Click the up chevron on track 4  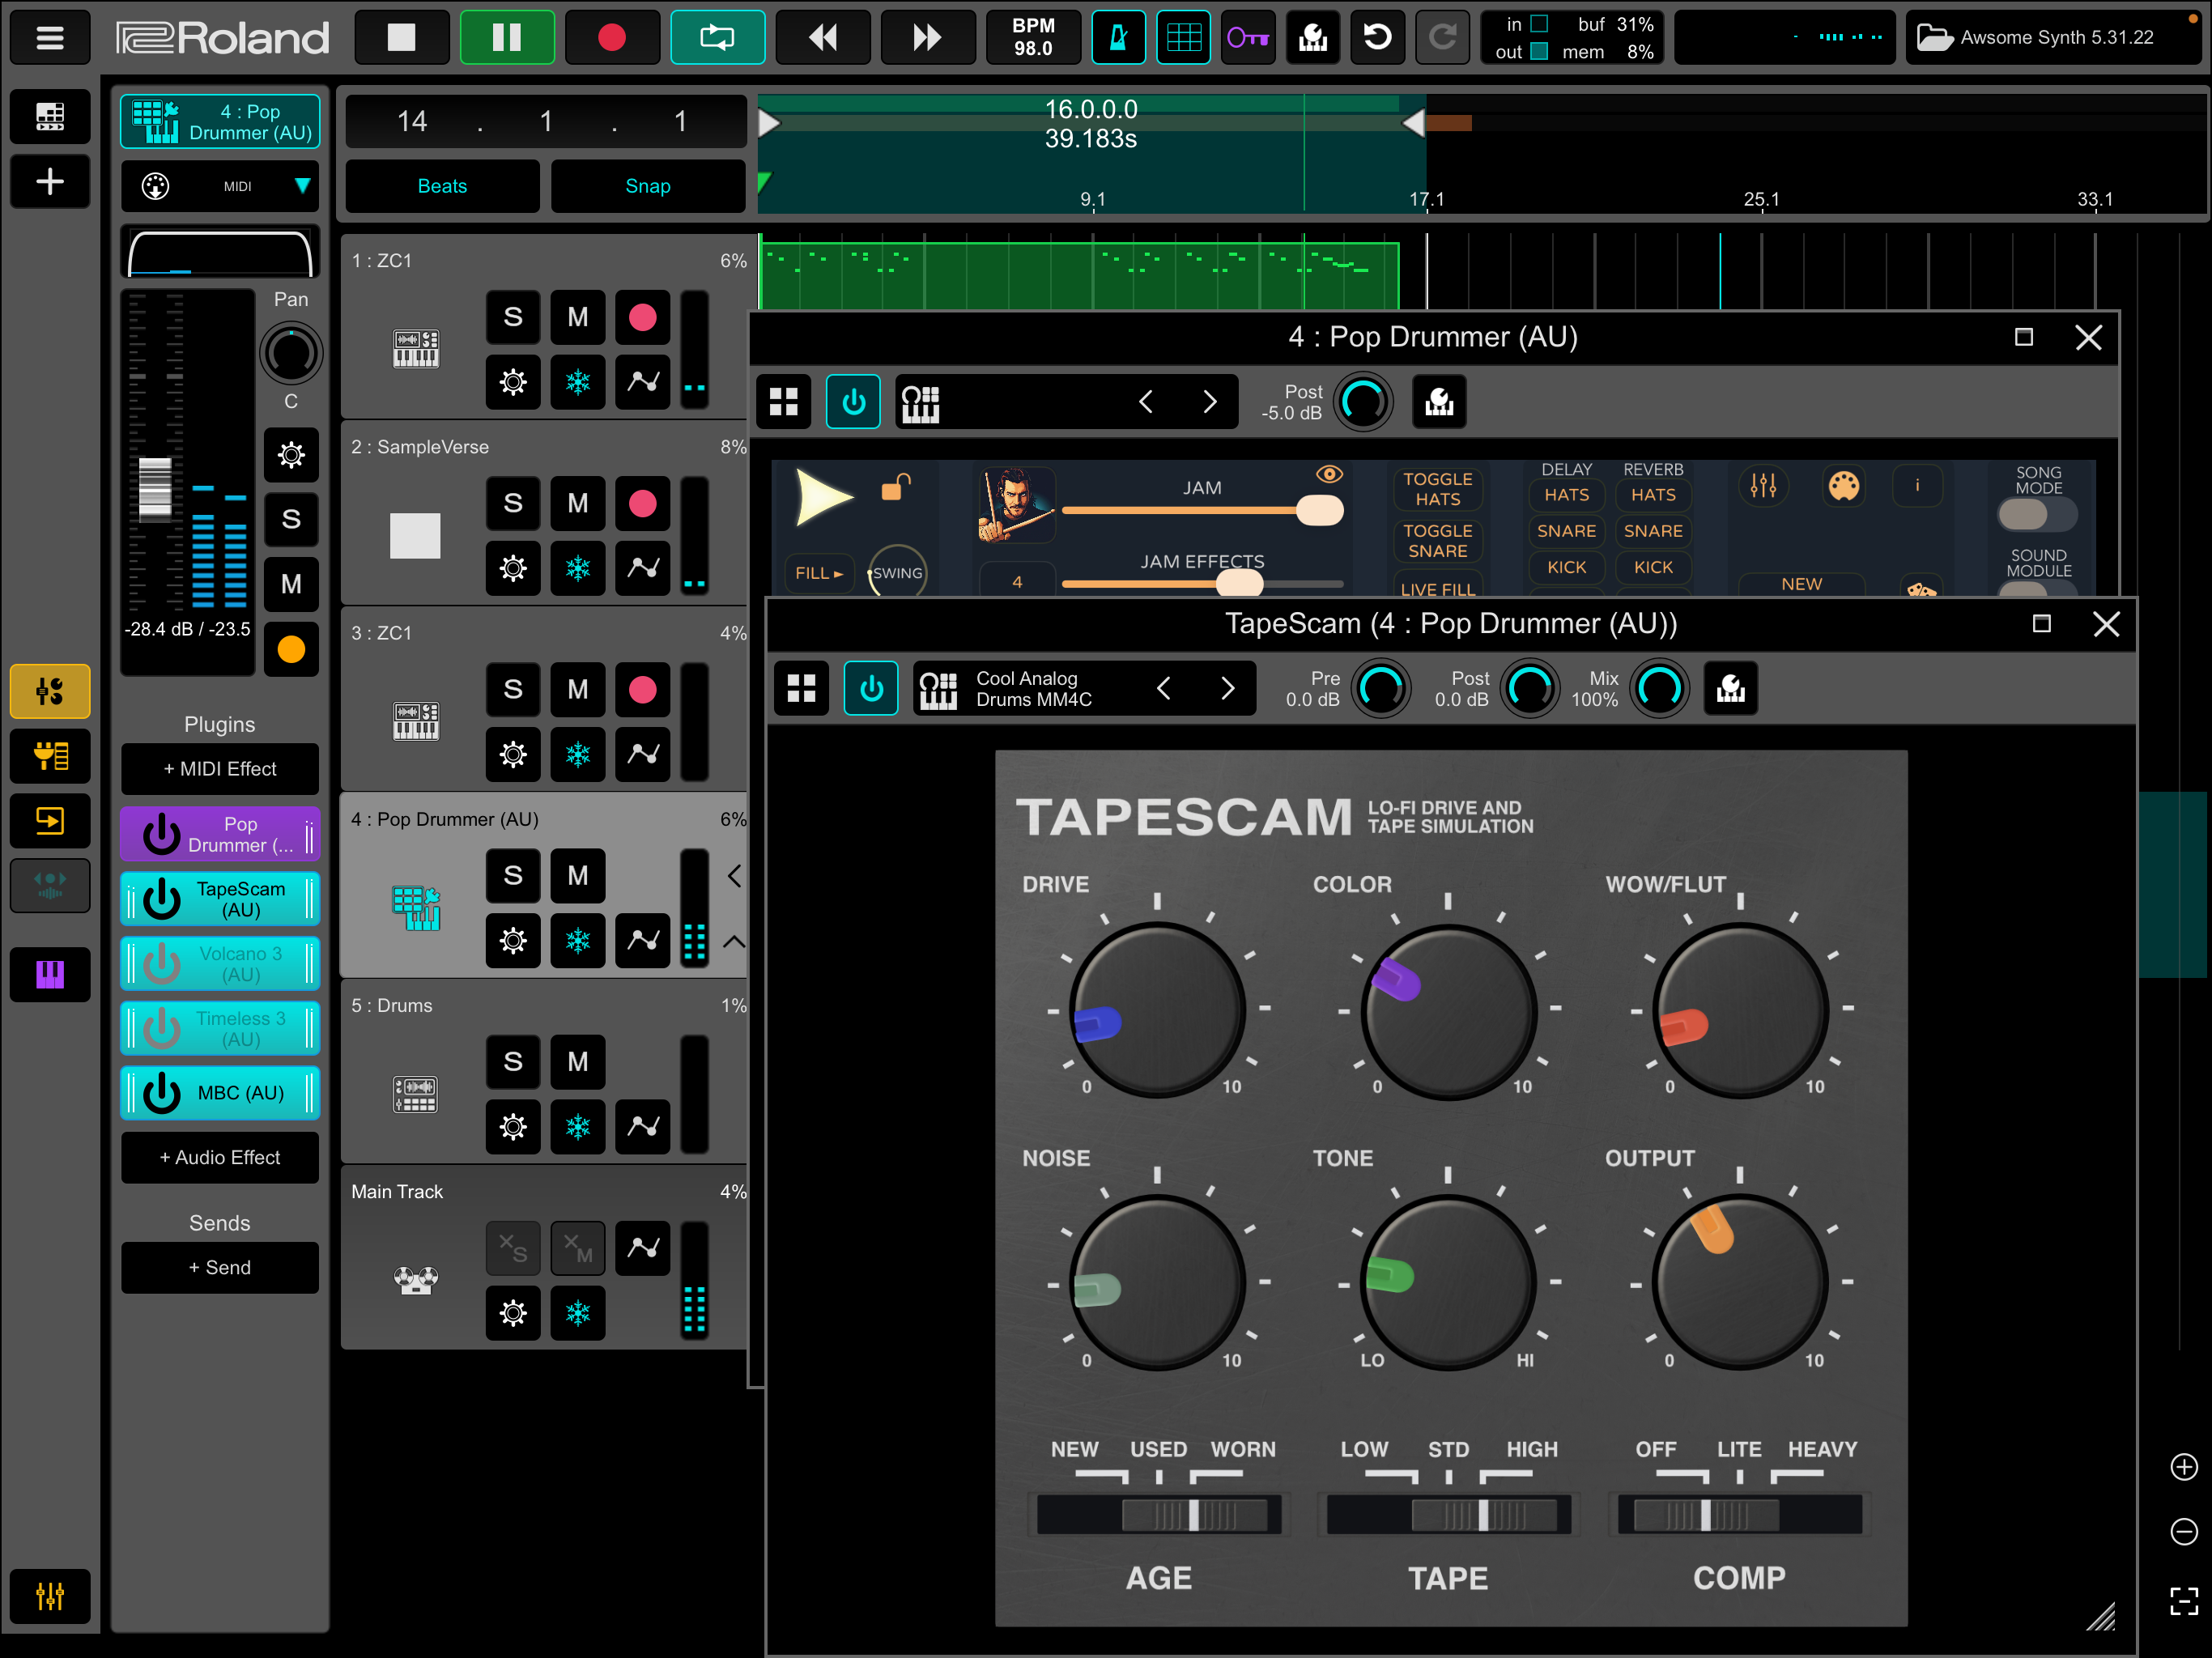click(734, 941)
